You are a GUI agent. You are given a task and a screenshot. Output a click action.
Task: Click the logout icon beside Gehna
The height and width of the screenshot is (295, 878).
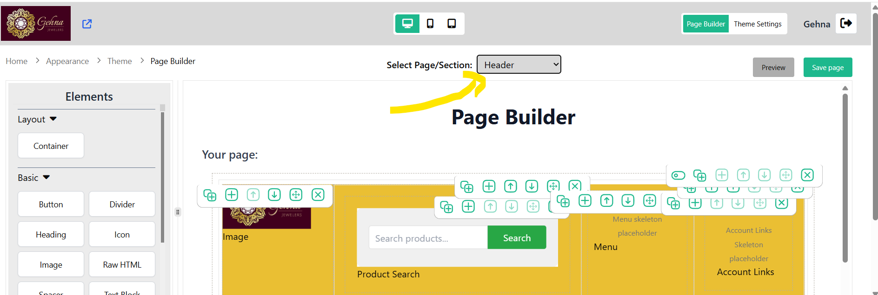846,23
